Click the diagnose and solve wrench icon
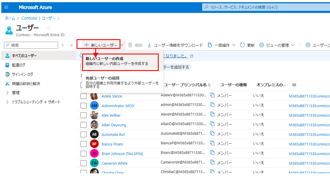 [x=7, y=84]
